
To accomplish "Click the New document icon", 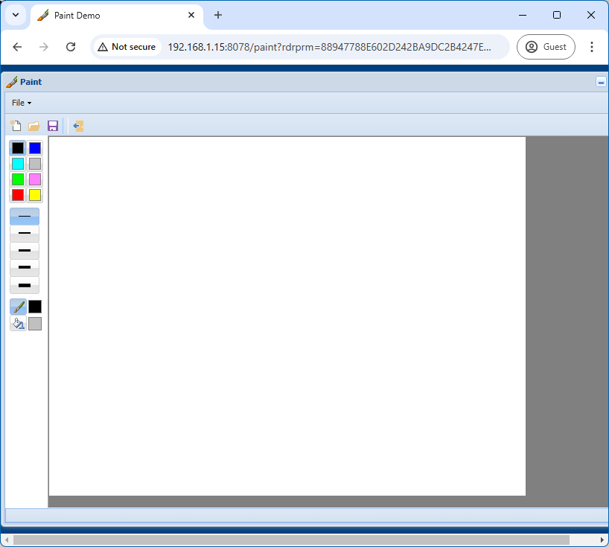I will (16, 126).
